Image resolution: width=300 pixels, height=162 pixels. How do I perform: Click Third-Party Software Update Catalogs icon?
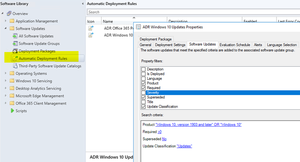15,66
